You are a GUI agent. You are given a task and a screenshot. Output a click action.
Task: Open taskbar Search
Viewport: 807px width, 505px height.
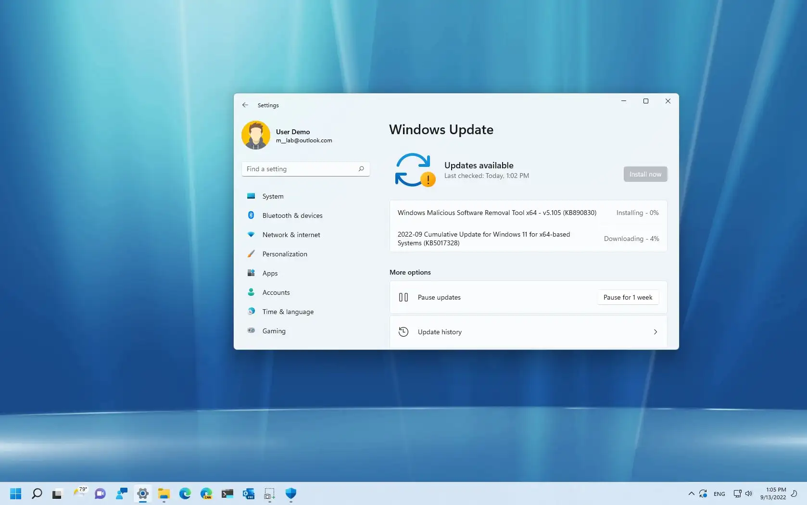[37, 493]
